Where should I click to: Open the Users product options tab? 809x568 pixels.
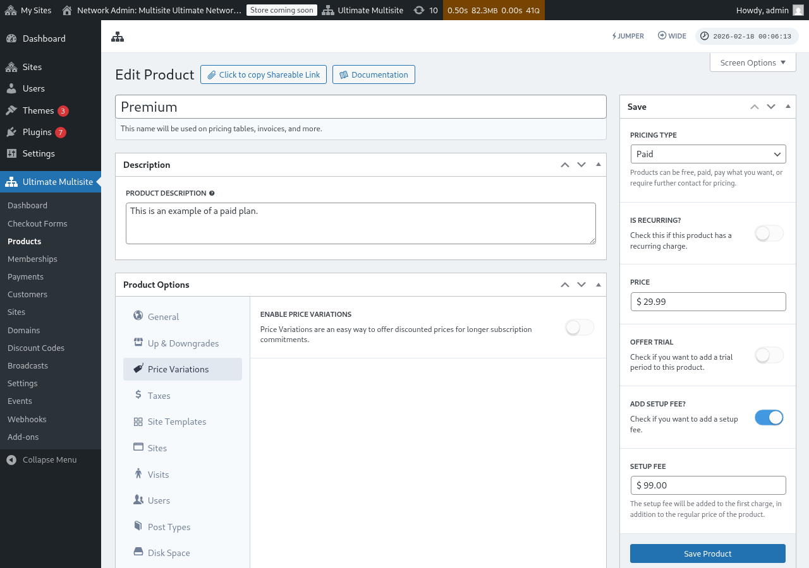[183, 500]
